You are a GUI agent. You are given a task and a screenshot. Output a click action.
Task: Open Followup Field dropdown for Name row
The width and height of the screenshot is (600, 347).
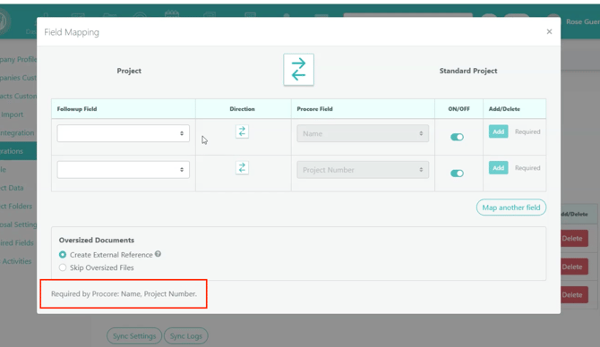click(x=124, y=133)
